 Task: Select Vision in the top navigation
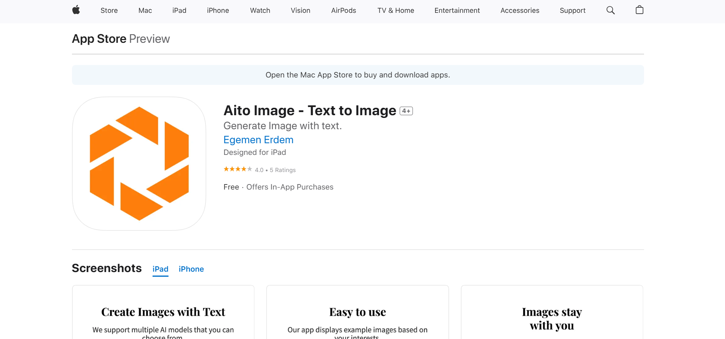[300, 11]
